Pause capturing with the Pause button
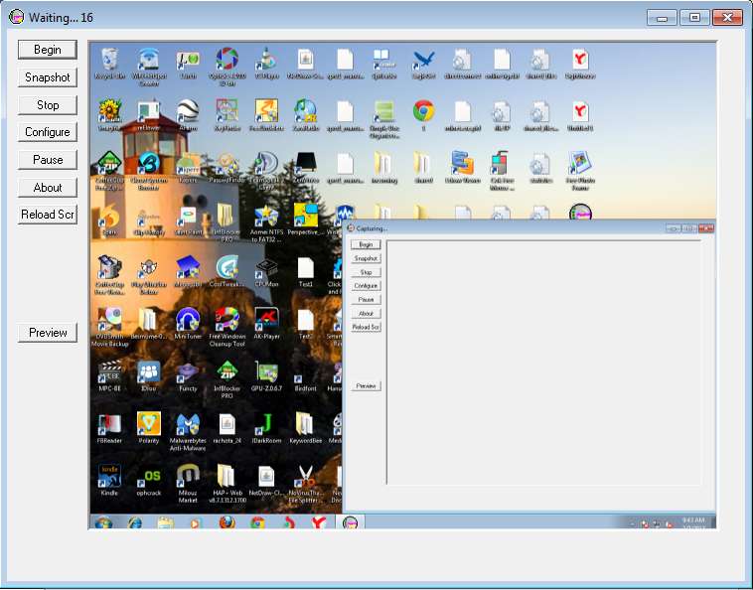 click(x=48, y=160)
